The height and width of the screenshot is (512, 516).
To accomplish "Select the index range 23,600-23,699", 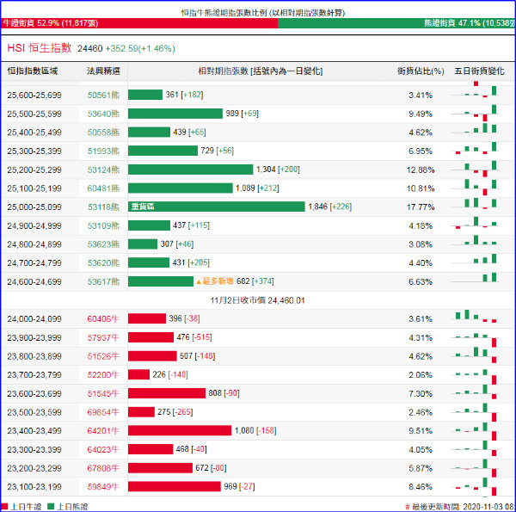I will tap(34, 393).
